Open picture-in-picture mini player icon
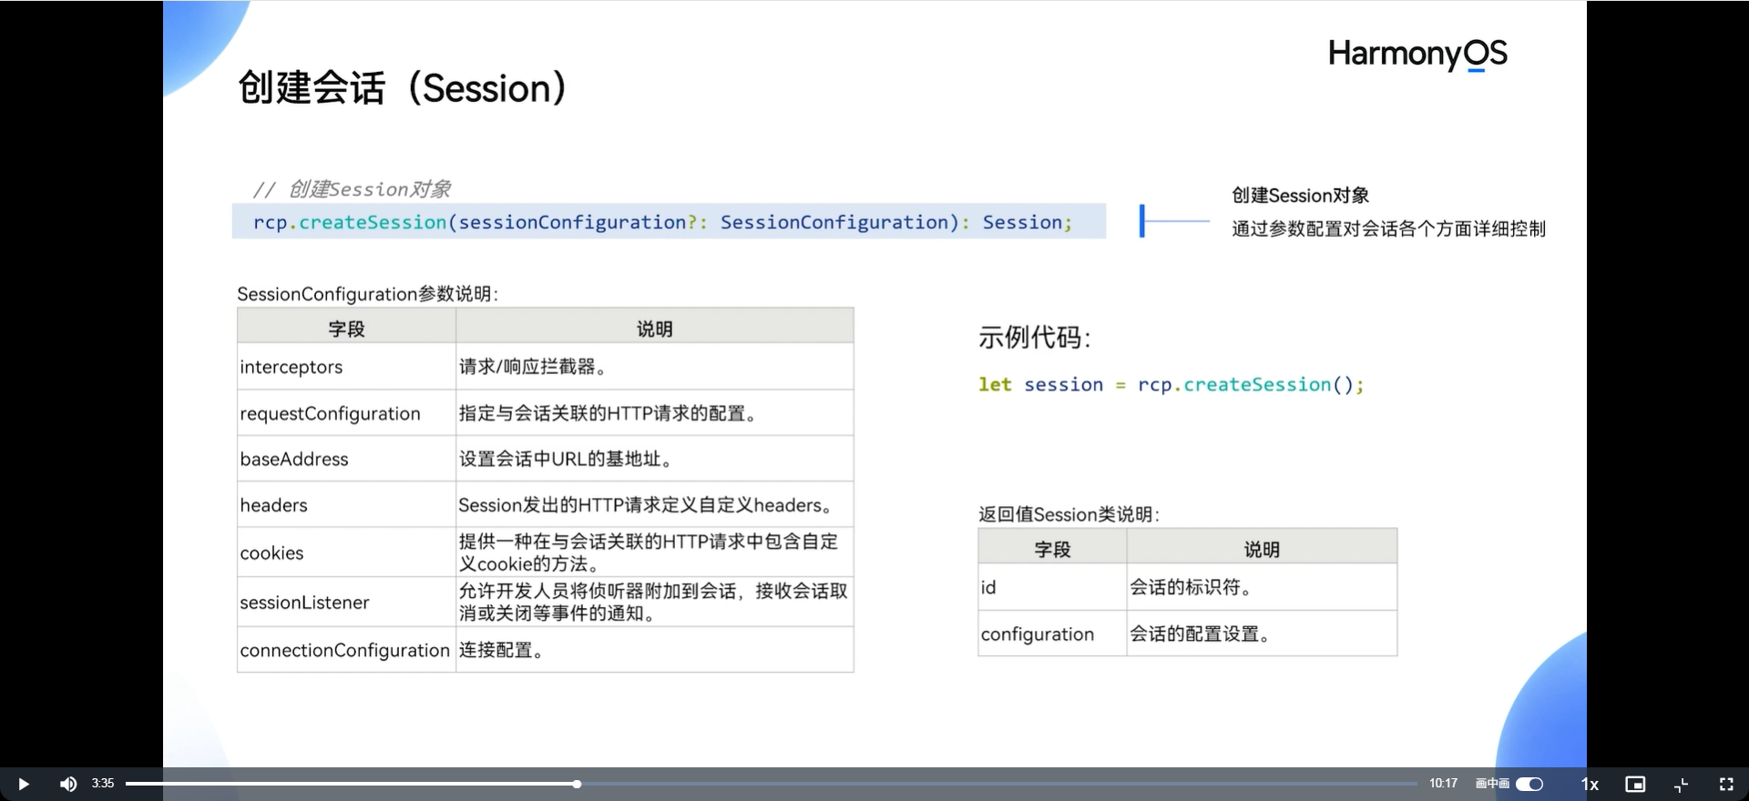 pyautogui.click(x=1635, y=784)
